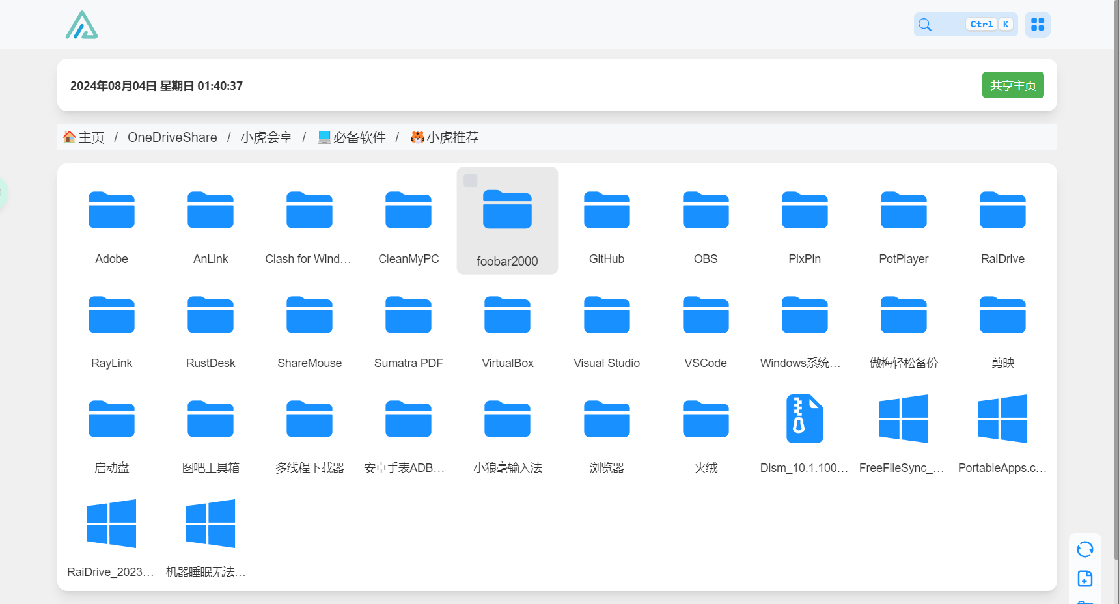1119x604 pixels.
Task: Open the VirtualBox folder
Action: click(507, 325)
